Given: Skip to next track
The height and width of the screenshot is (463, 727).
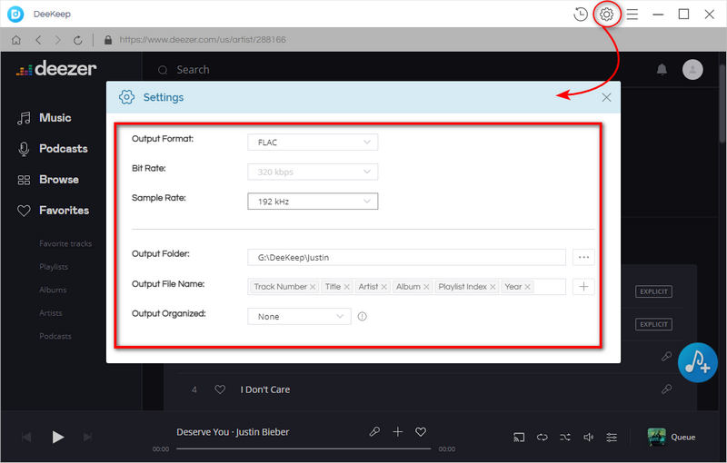Looking at the screenshot, I should (87, 437).
